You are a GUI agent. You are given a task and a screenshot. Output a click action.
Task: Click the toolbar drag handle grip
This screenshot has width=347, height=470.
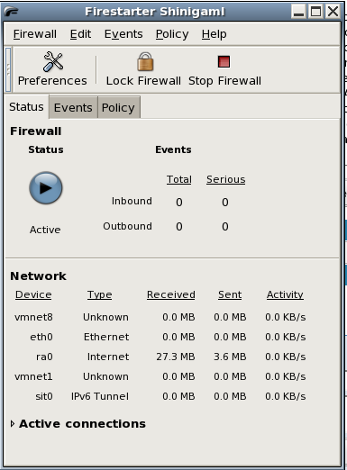[x=8, y=69]
